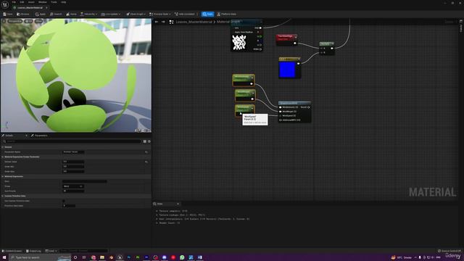Toggle the highlighted Stats toolbar button
The height and width of the screenshot is (261, 464).
click(x=208, y=14)
